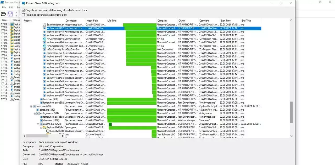The height and width of the screenshot is (165, 335).
Task: Click the shield icon next to SecurityHealth under Explorer.EXE
Action: coord(48,131)
